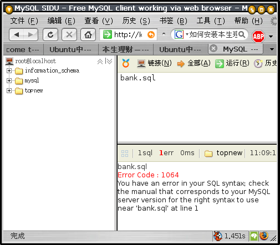The width and height of the screenshot is (280, 245).
Task: Click the Error Code : 1064 text
Action: coord(148,175)
